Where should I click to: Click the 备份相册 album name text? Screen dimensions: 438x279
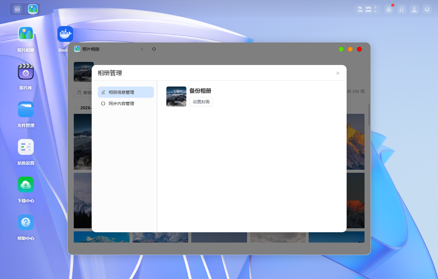click(200, 91)
